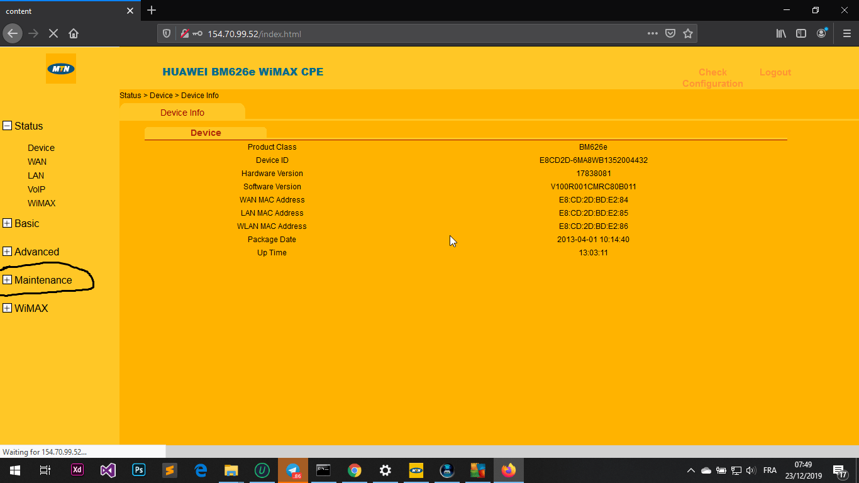Click the hardware version value 17838081

[594, 174]
